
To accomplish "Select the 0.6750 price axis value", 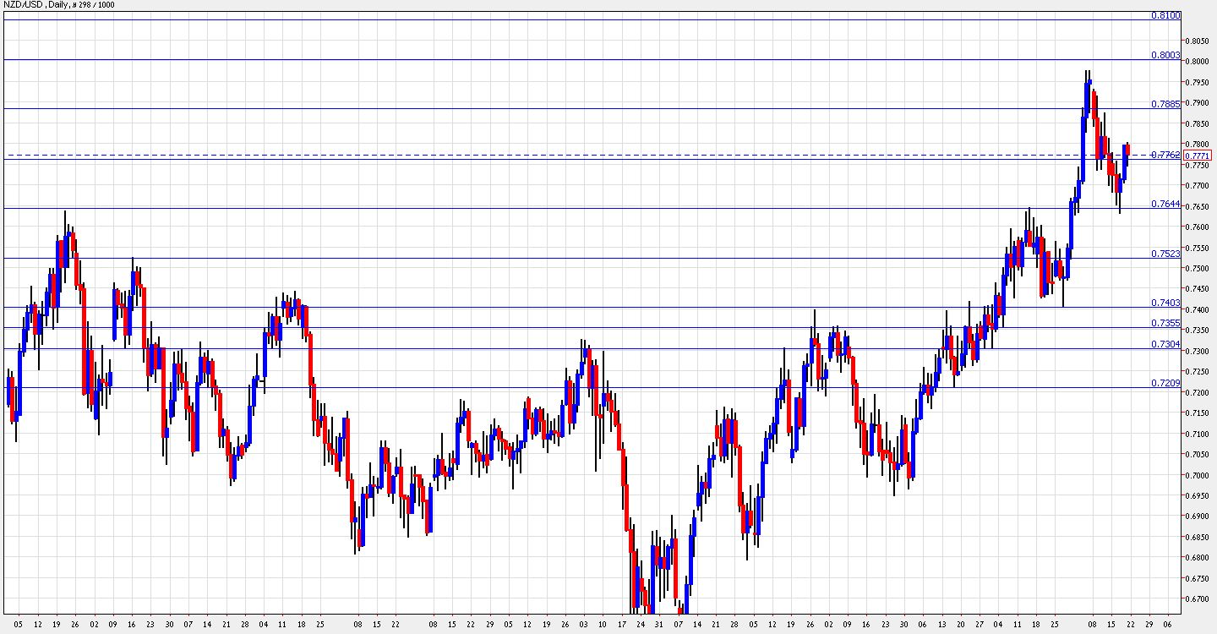I will point(1197,579).
